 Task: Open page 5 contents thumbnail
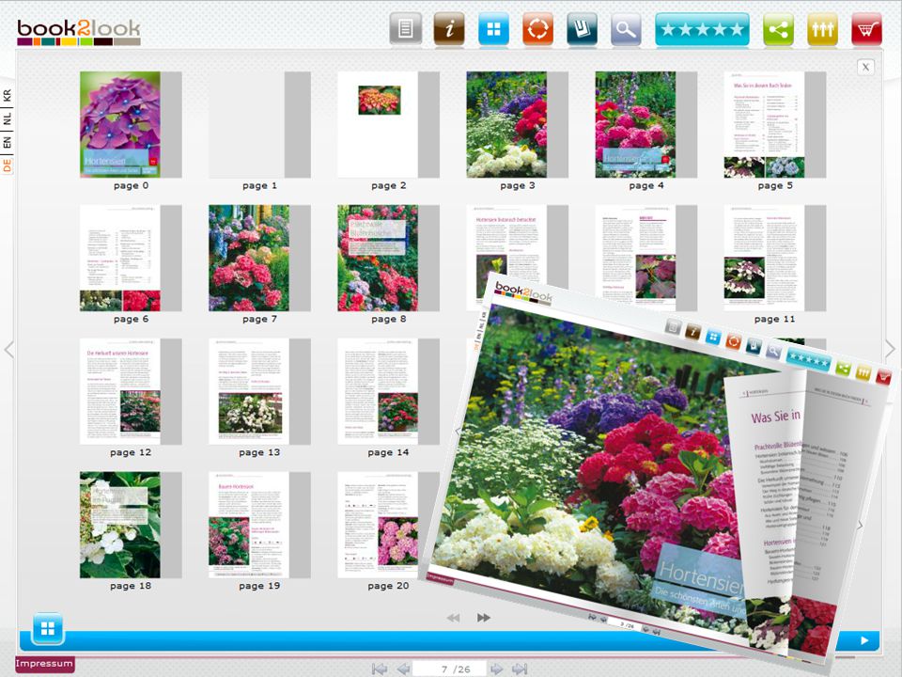(x=775, y=124)
